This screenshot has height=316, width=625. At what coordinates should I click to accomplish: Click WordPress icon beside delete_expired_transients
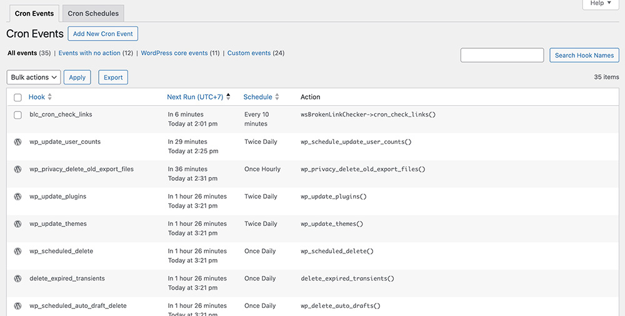click(17, 278)
